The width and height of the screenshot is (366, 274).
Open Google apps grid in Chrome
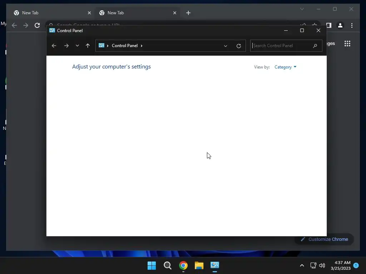[x=347, y=44]
